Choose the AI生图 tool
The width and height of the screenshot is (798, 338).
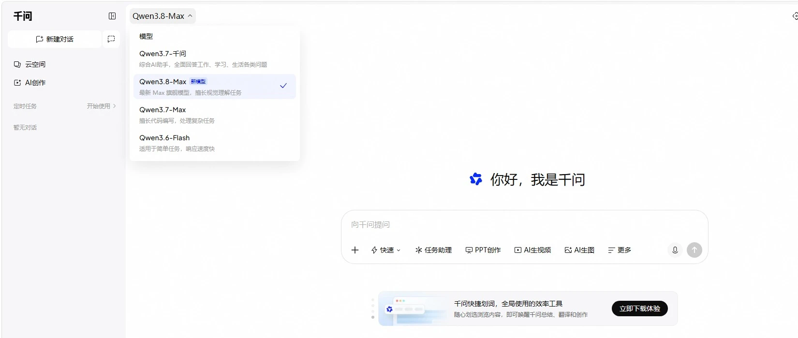(579, 250)
